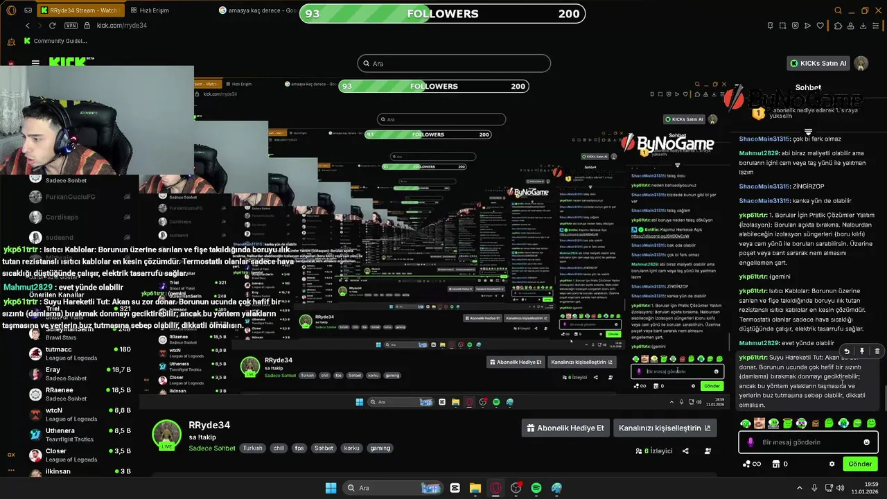Screen dimensions: 887x499
Task: Open File Explorer from taskbar
Action: tap(475, 488)
